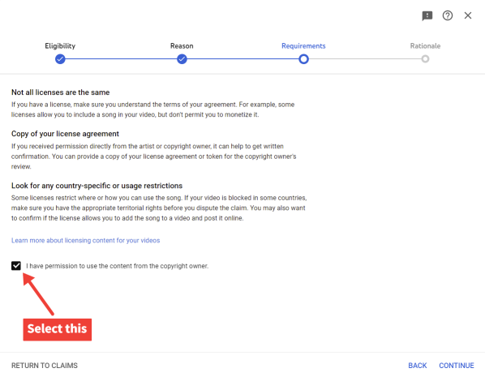485x377 pixels.
Task: Click 'Not all licenses are the same' heading
Action: tap(61, 92)
